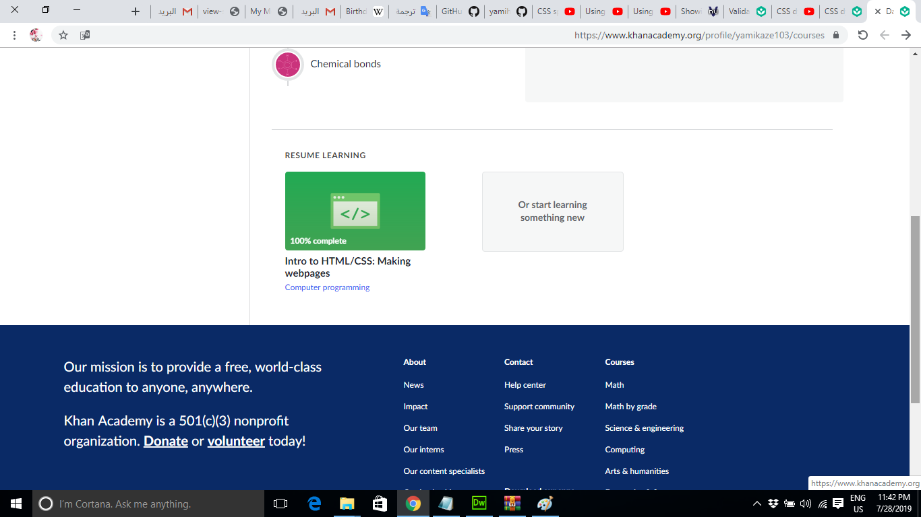Click the Intro to HTML/CSS: Making webpages title
921x517 pixels.
tap(348, 267)
